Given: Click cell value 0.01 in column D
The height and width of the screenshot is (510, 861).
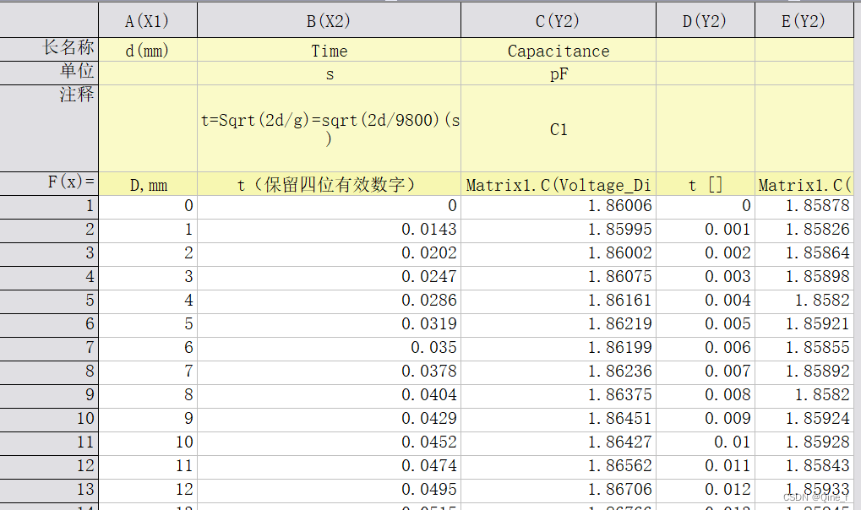Looking at the screenshot, I should click(706, 443).
